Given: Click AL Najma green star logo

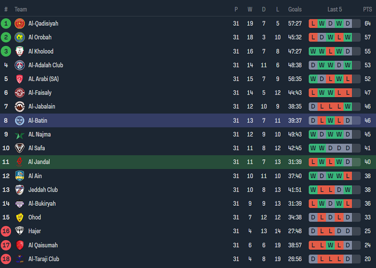Looking at the screenshot, I should [20, 135].
